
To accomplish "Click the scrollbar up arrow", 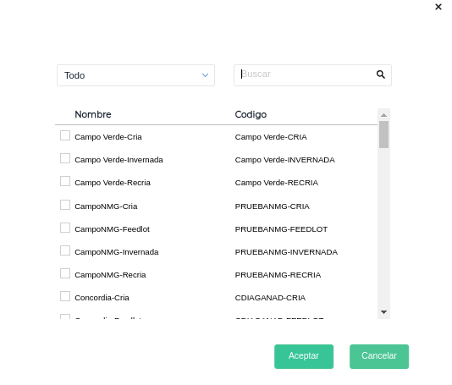I will pos(383,115).
